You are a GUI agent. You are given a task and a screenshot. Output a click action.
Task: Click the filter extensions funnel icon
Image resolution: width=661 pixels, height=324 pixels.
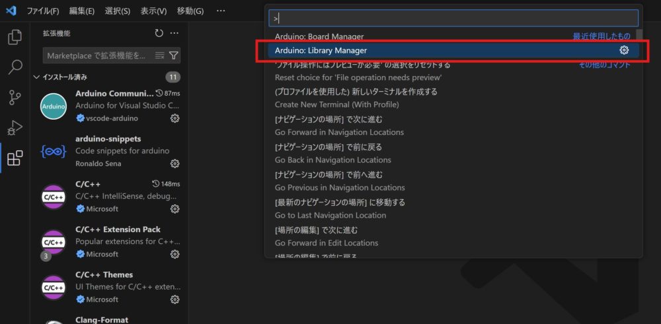tap(174, 56)
